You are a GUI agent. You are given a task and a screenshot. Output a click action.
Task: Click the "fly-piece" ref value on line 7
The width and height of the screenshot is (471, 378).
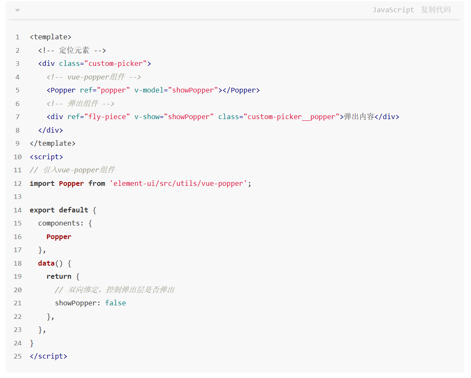point(107,117)
